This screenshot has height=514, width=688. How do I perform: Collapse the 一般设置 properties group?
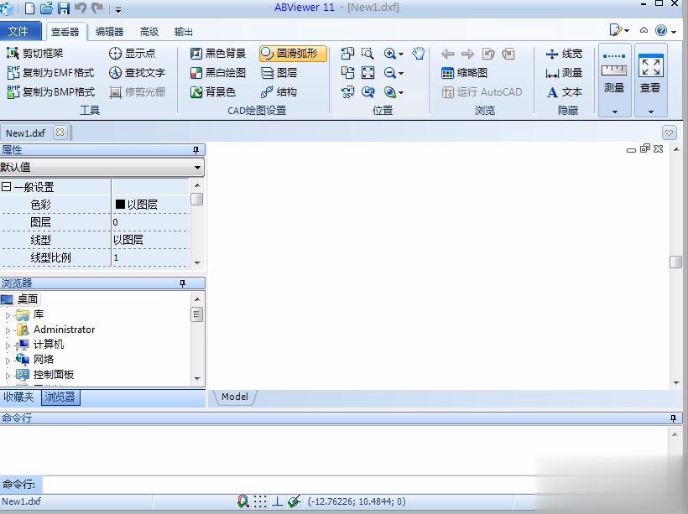point(7,188)
